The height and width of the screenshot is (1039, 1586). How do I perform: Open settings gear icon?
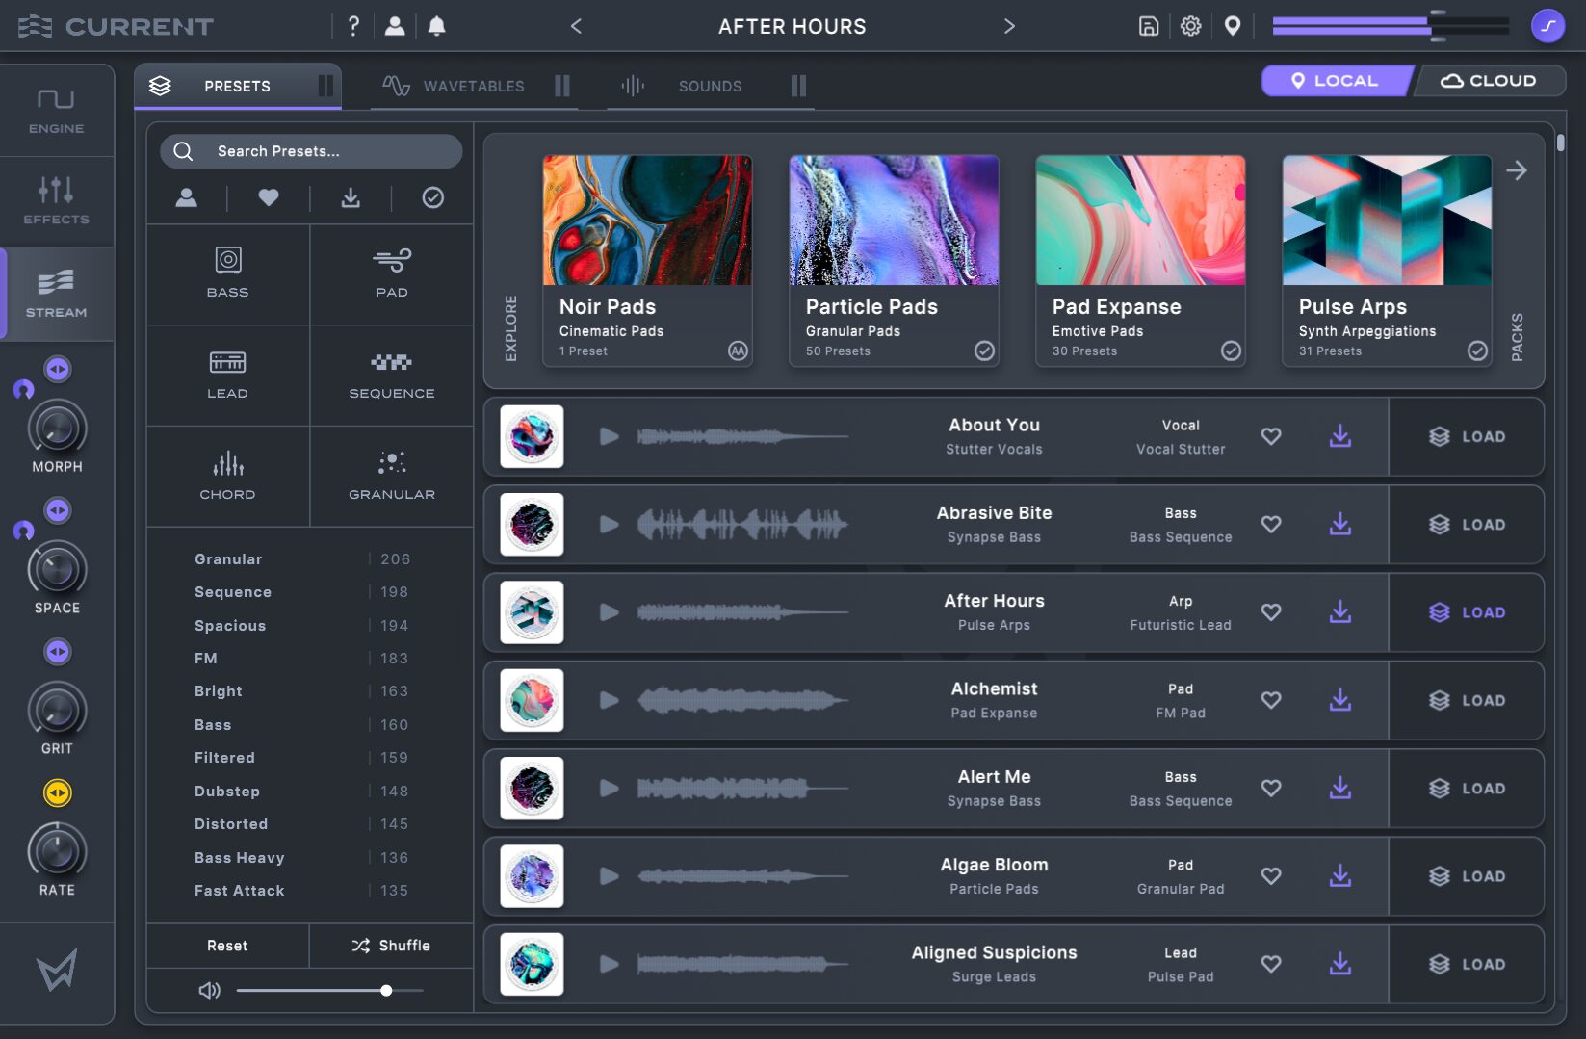click(1191, 26)
